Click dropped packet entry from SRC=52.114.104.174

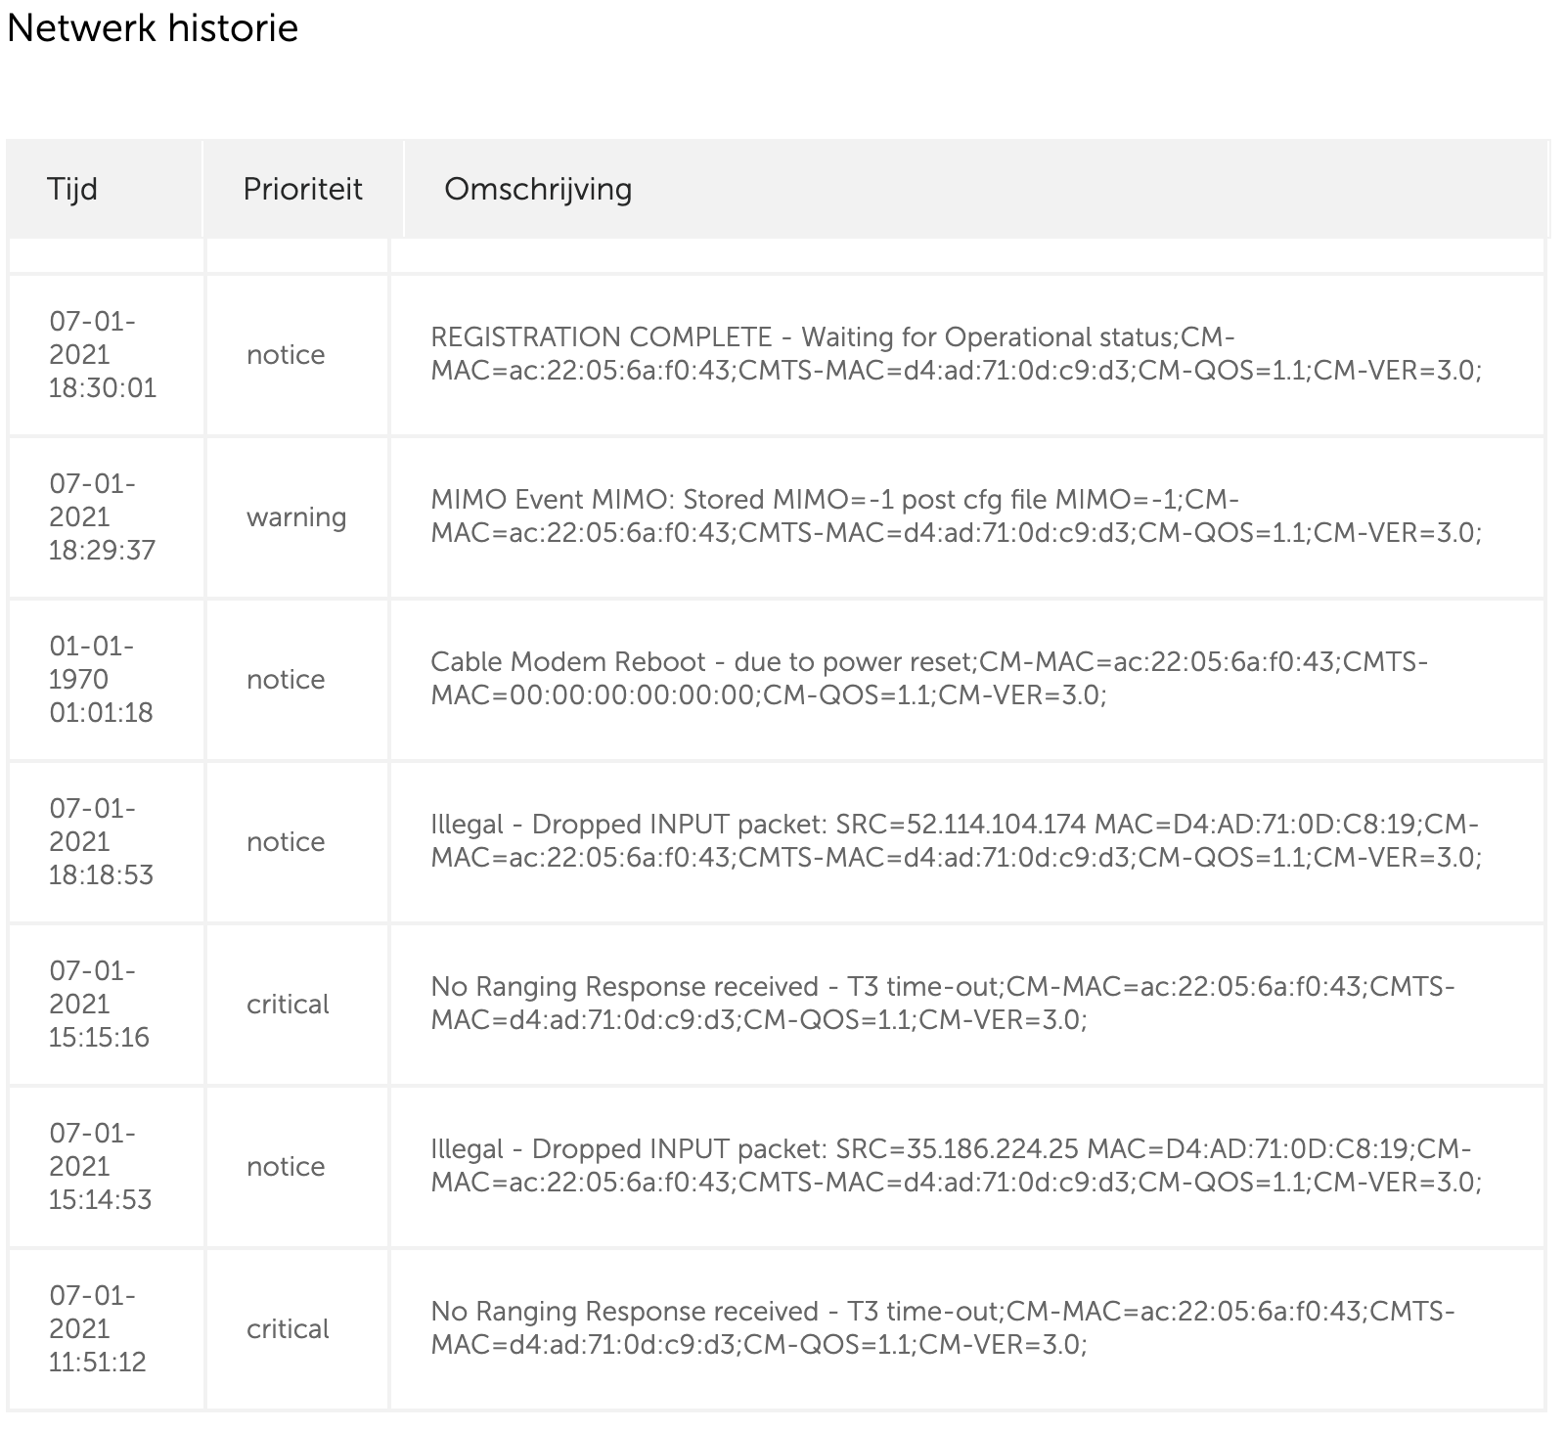click(x=956, y=841)
